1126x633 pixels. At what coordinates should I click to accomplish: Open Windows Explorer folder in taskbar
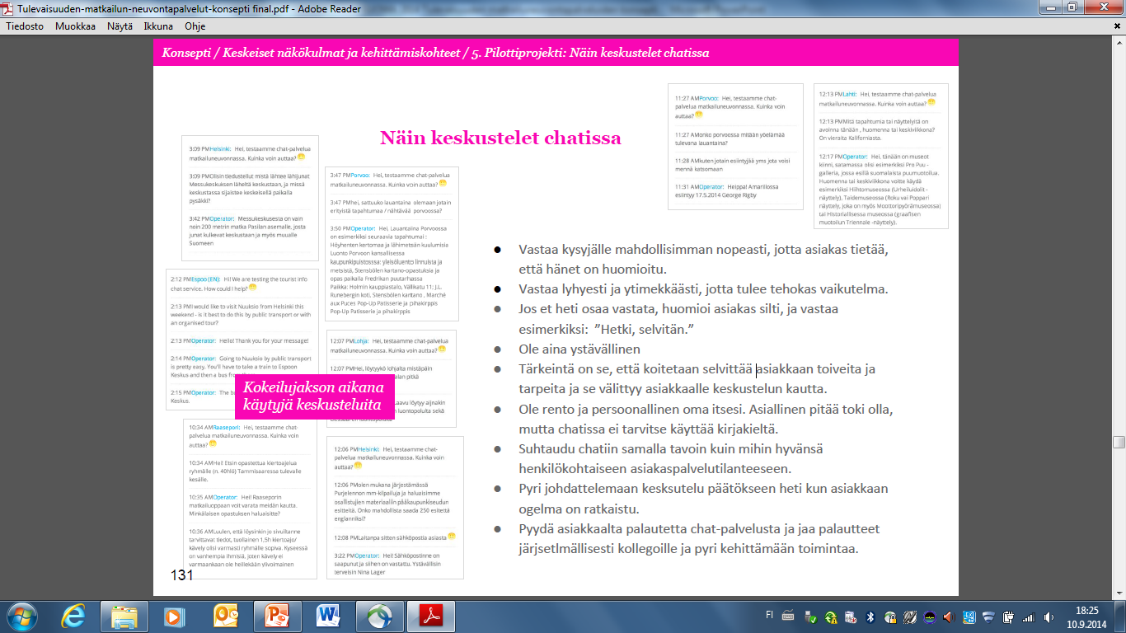click(124, 616)
